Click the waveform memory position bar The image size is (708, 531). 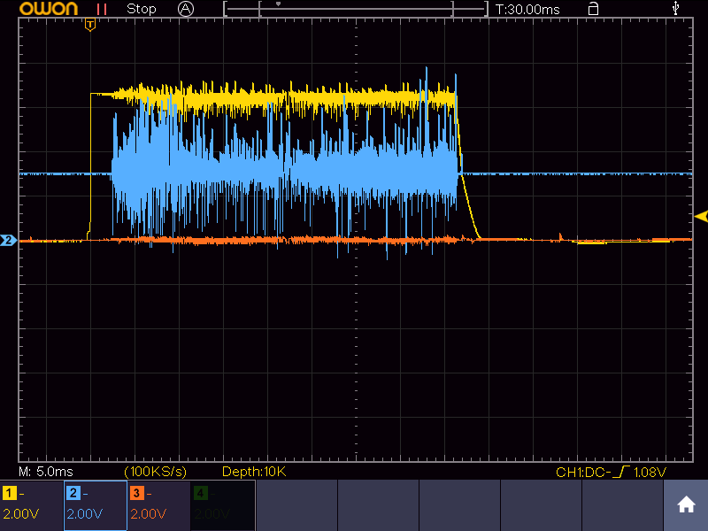(356, 9)
